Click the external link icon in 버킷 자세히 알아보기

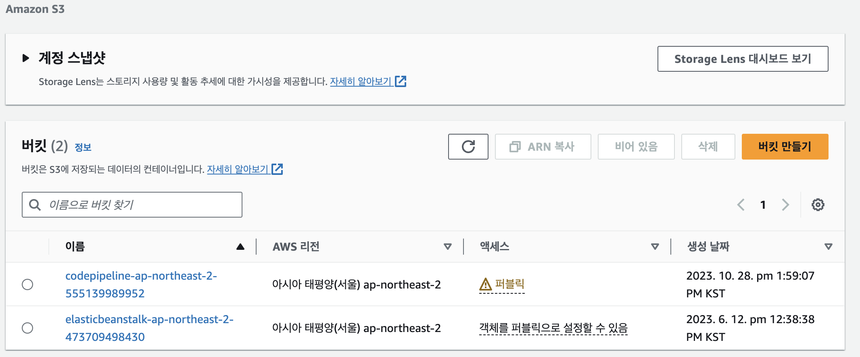pyautogui.click(x=277, y=169)
